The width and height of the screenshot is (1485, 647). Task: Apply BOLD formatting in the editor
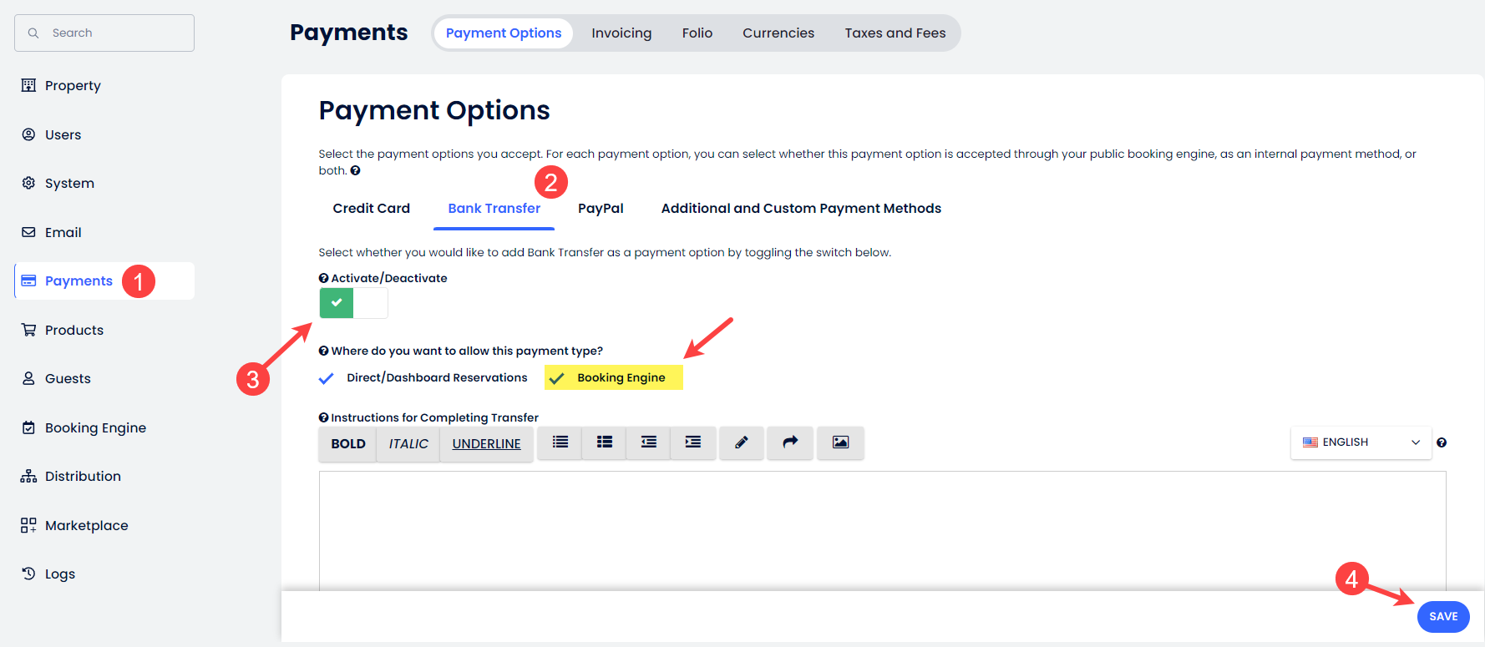click(x=347, y=444)
